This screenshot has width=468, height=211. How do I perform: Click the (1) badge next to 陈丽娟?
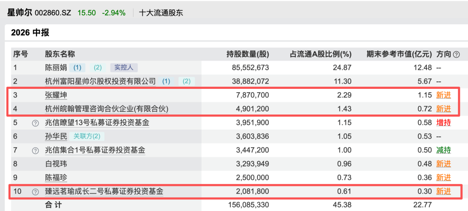[77, 68]
